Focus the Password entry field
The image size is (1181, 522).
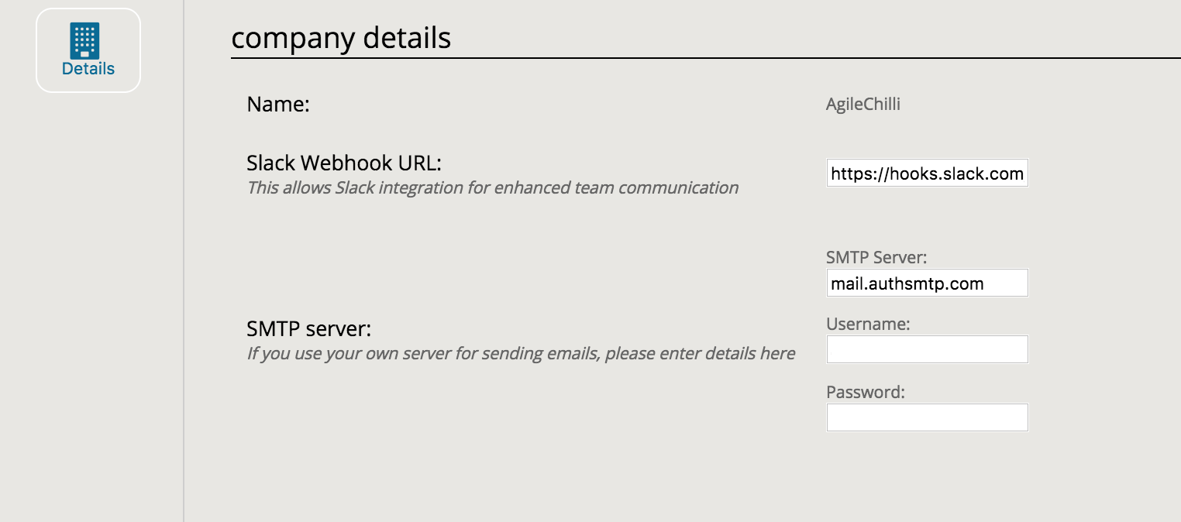927,417
